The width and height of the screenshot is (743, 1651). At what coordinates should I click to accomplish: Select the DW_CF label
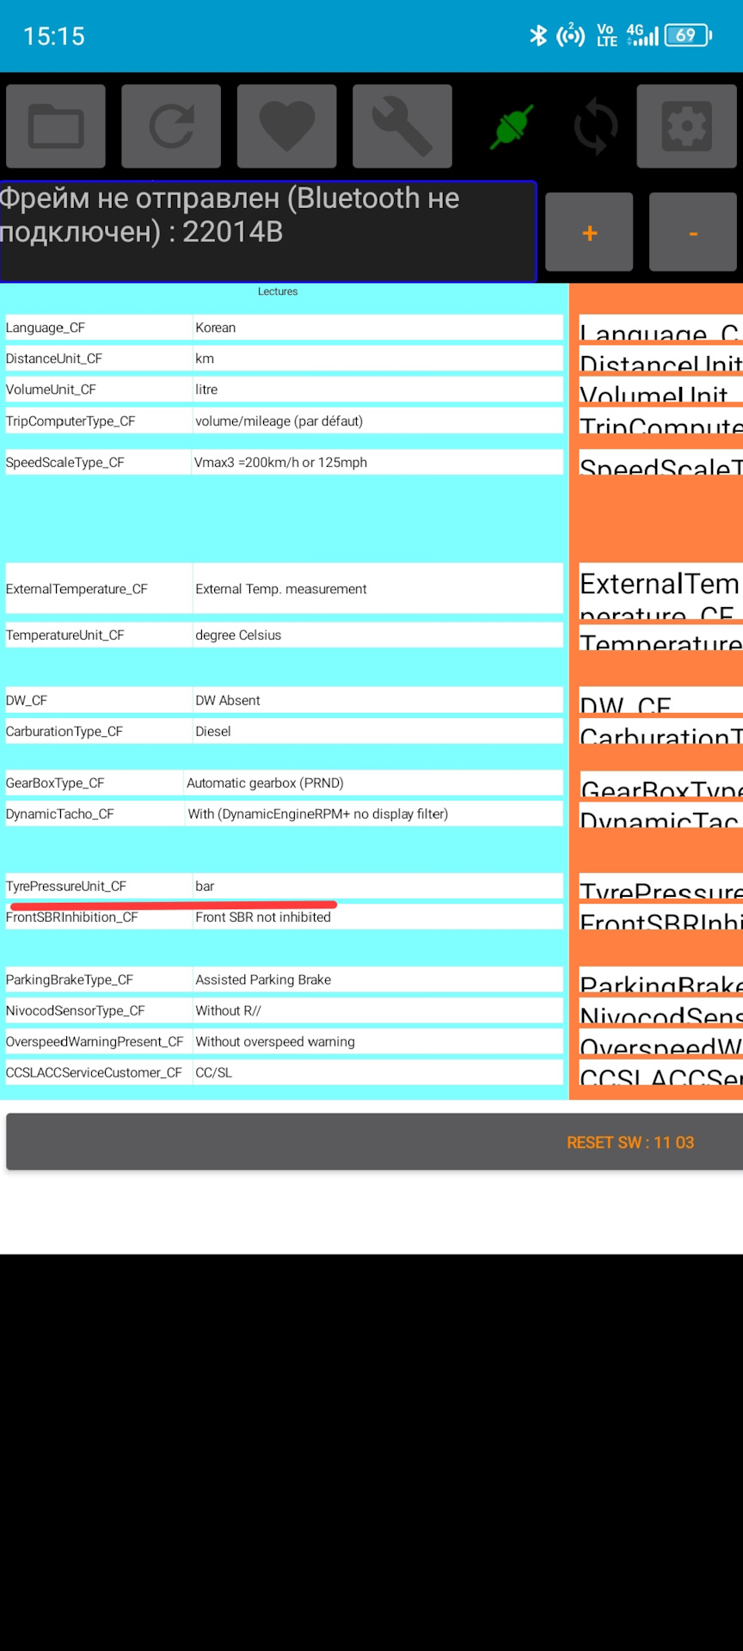[27, 701]
